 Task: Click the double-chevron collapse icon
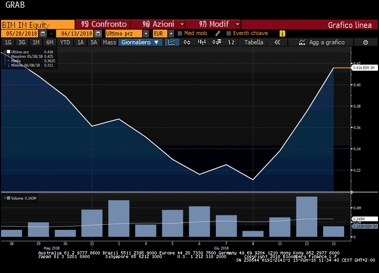(x=277, y=42)
